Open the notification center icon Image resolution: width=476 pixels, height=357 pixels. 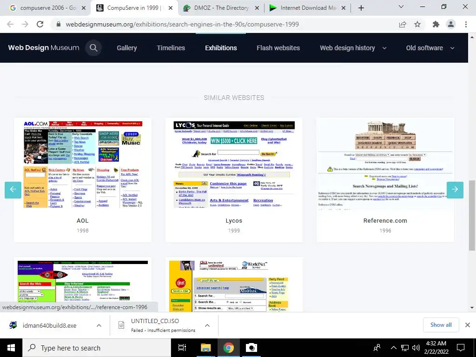[x=461, y=348]
